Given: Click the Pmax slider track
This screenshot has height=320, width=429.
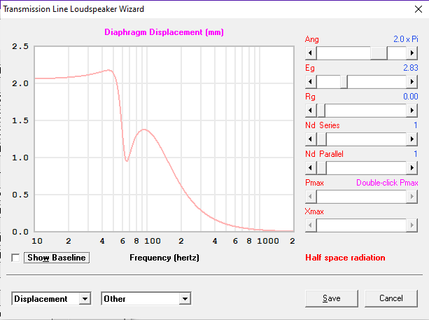Looking at the screenshot, I should (361, 197).
